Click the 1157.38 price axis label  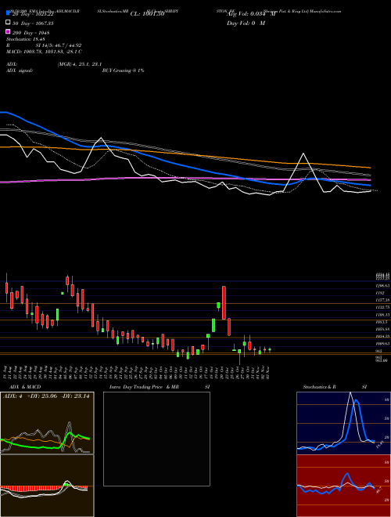coord(382,300)
